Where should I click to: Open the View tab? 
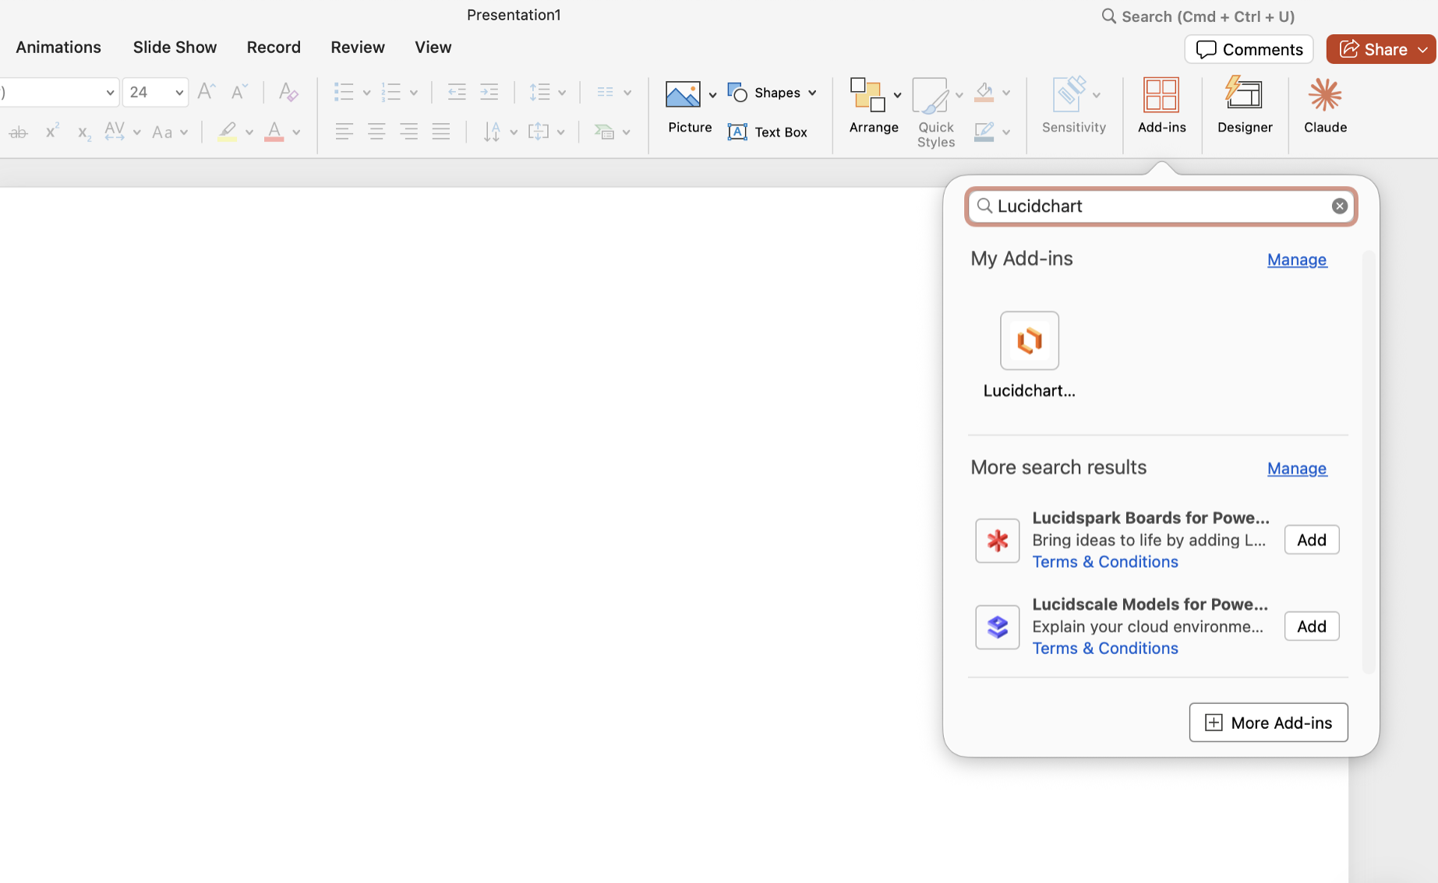(x=433, y=47)
